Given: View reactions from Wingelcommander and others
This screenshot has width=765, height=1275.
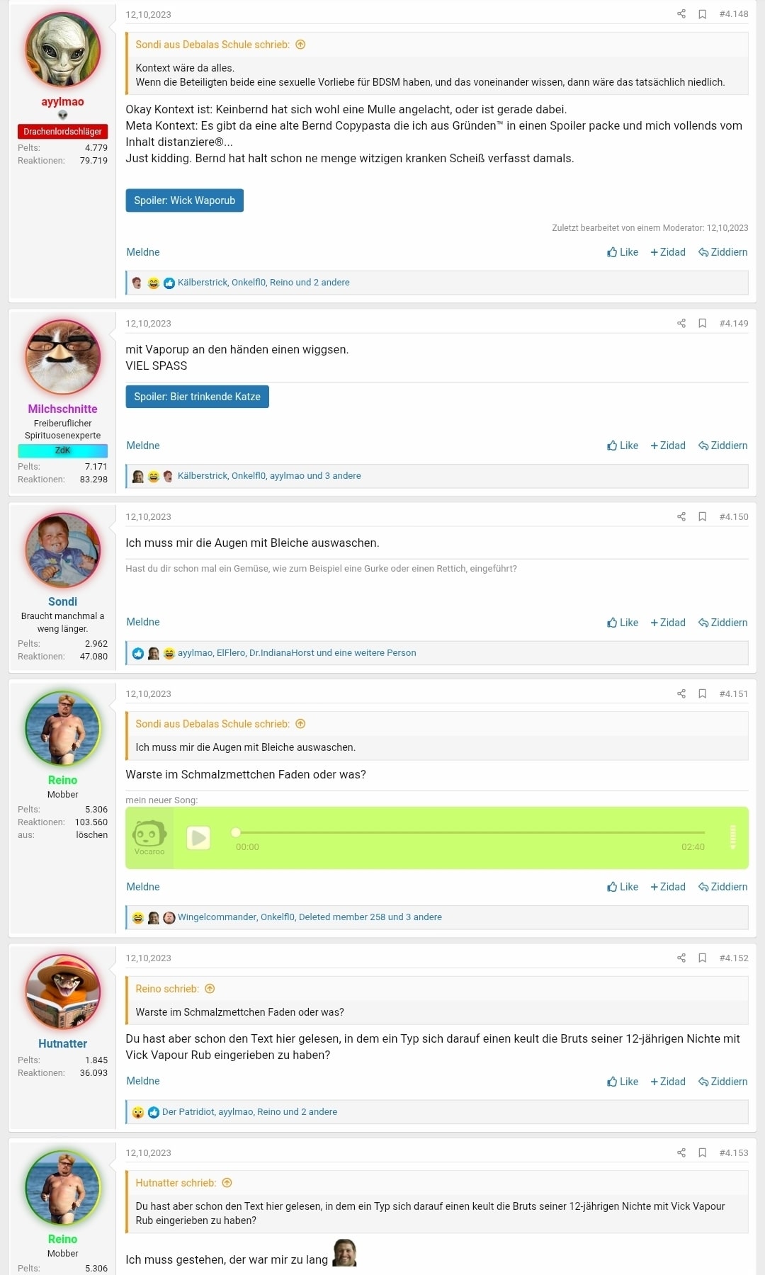Looking at the screenshot, I should (310, 917).
